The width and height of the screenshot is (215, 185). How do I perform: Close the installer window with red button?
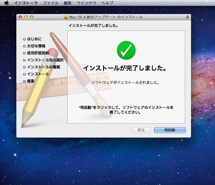coord(20,17)
